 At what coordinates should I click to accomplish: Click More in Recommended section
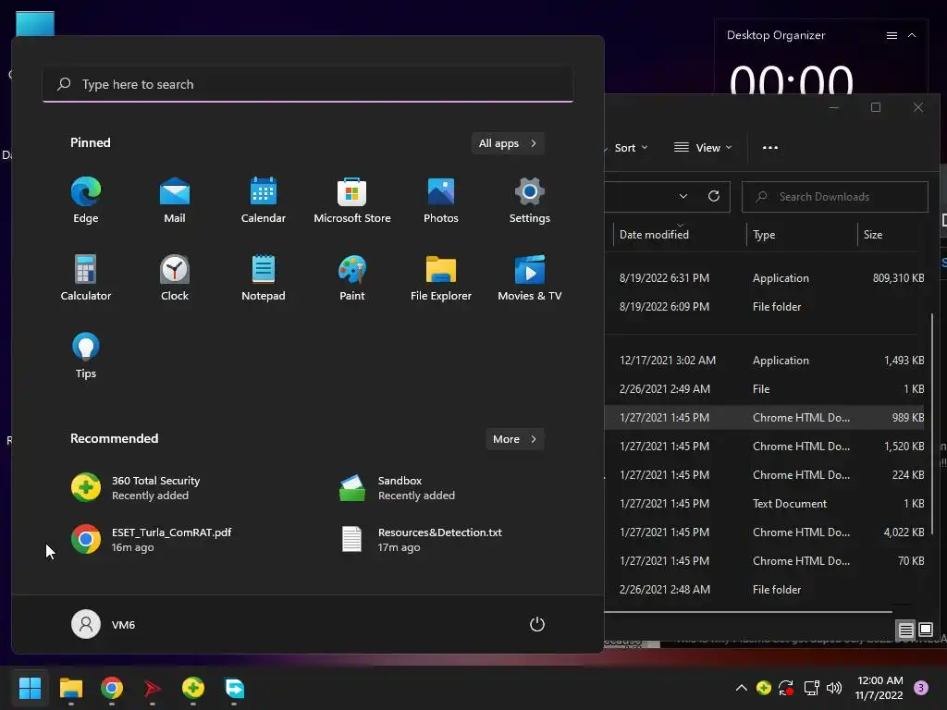click(514, 439)
